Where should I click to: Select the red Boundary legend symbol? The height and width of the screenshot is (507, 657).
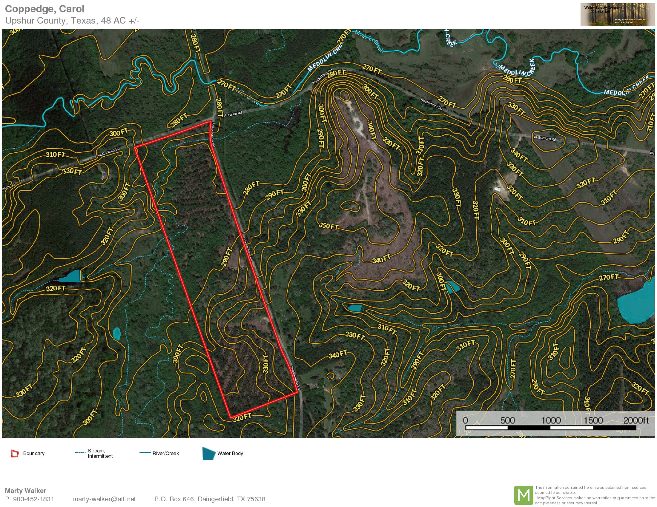tap(14, 454)
